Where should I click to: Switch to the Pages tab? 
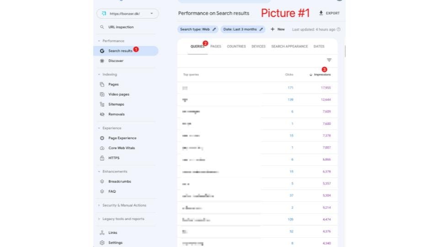point(216,47)
